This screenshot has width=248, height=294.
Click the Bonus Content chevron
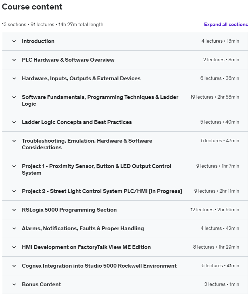point(14,284)
